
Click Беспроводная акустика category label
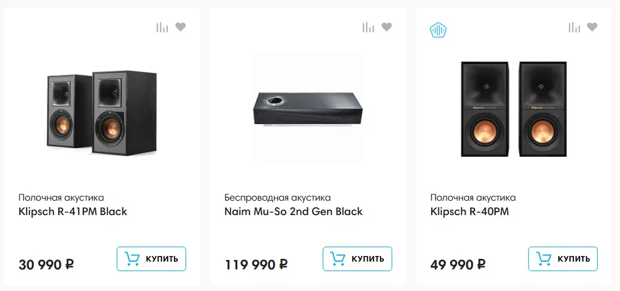277,197
